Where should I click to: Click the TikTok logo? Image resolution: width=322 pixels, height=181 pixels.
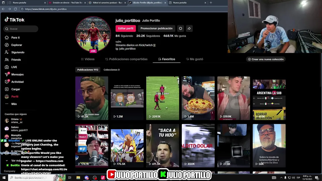pyautogui.click(x=14, y=20)
